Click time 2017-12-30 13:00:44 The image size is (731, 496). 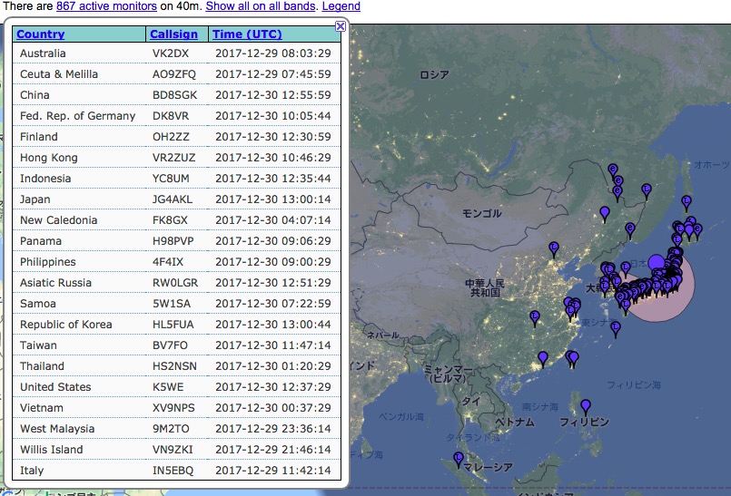(273, 325)
